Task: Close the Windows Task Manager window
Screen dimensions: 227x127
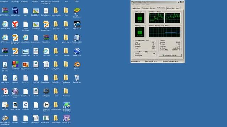Action: pos(183,2)
